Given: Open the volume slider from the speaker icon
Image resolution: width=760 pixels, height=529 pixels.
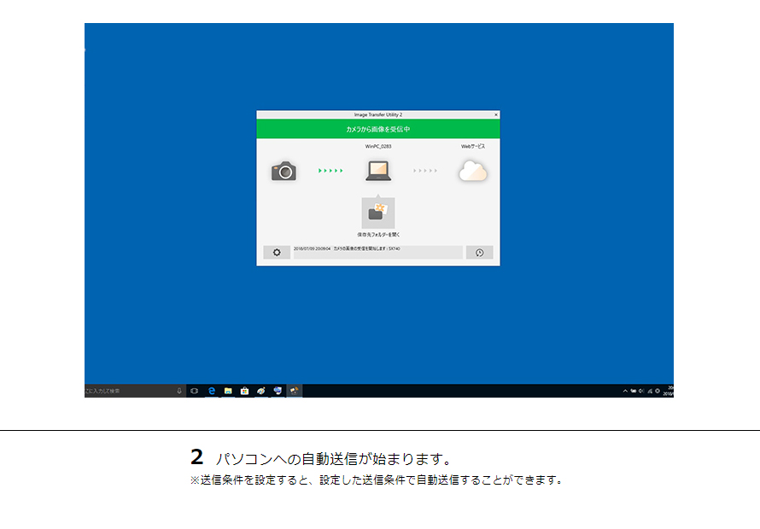Looking at the screenshot, I should point(640,391).
